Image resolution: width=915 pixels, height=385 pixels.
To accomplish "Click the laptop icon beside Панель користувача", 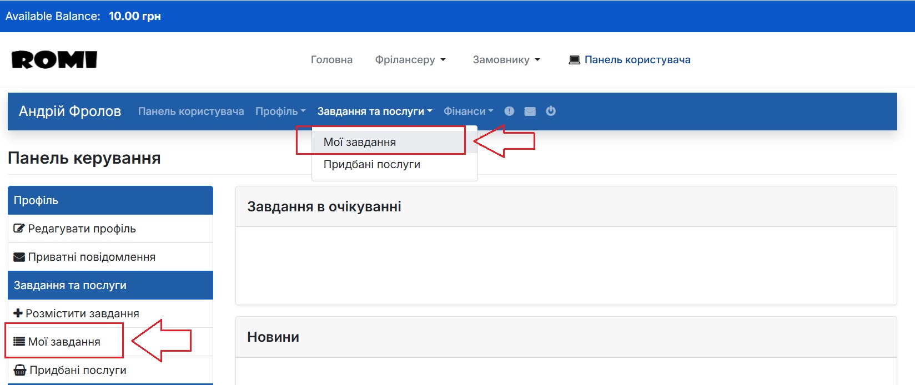I will click(x=575, y=60).
